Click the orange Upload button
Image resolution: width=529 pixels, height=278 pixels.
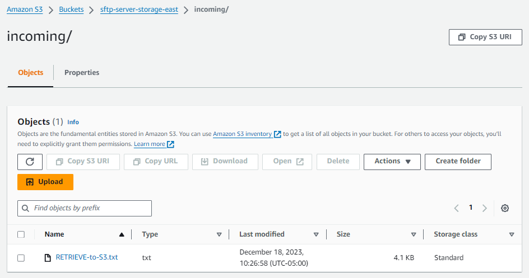coord(45,182)
